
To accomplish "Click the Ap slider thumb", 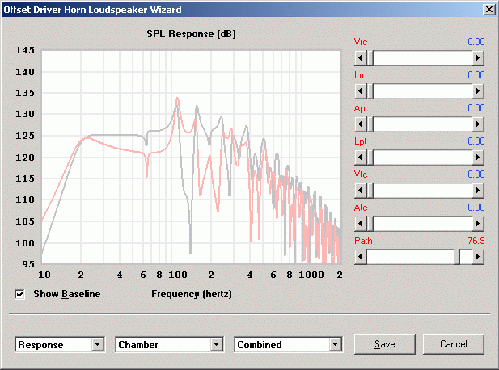I will (370, 124).
